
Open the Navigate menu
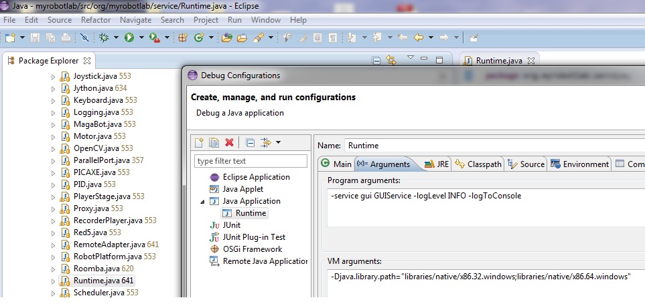point(136,19)
